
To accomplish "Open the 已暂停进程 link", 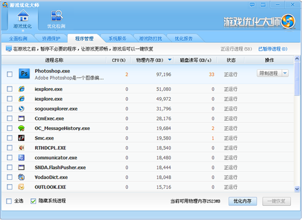I will (x=272, y=49).
